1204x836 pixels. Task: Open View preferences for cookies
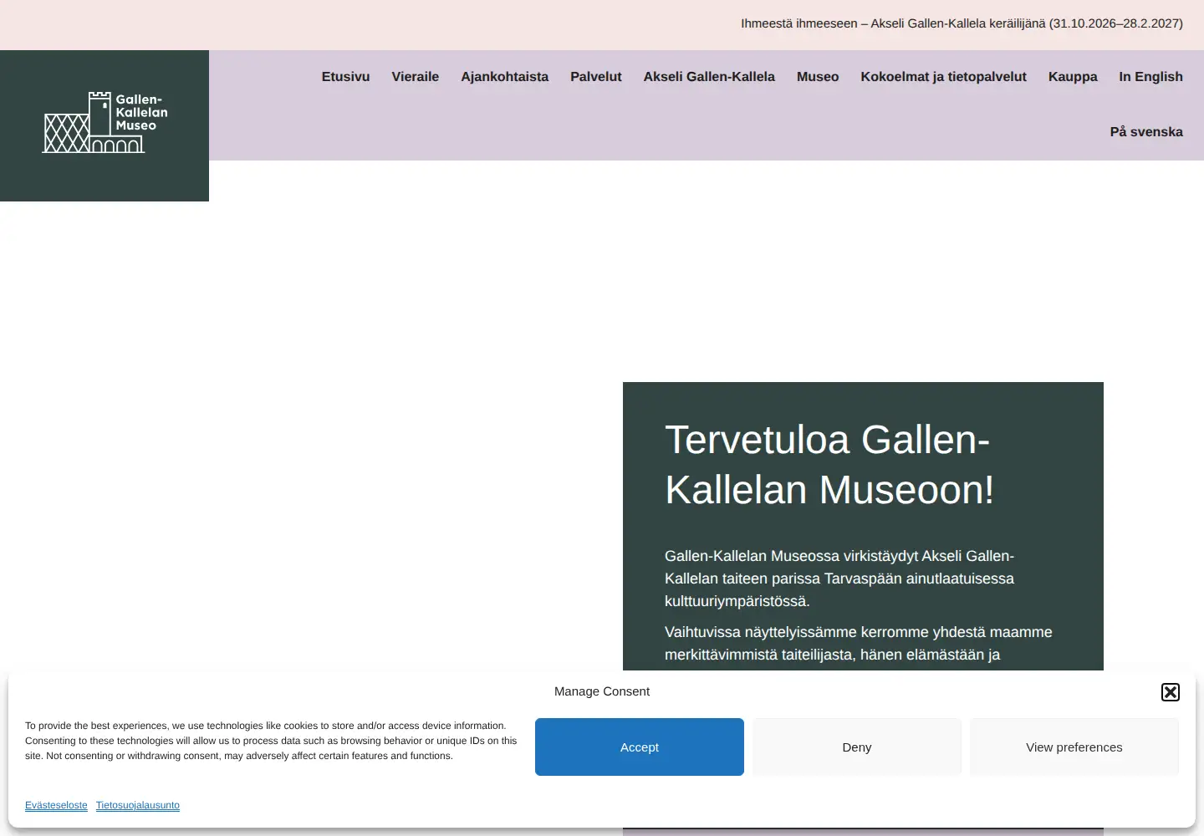point(1074,747)
